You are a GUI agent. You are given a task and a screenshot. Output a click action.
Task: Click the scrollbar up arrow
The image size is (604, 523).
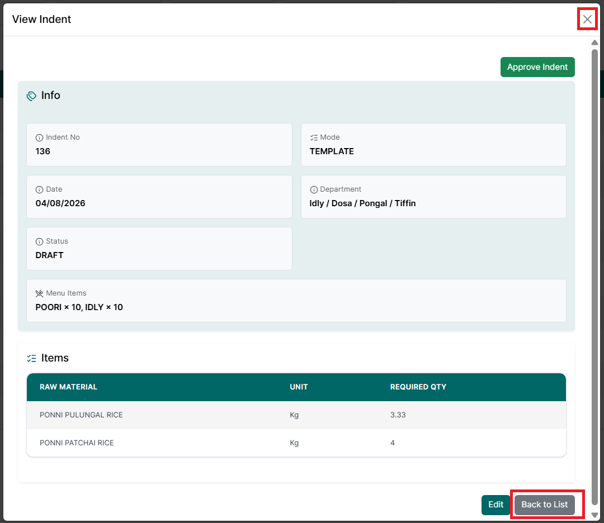[594, 42]
